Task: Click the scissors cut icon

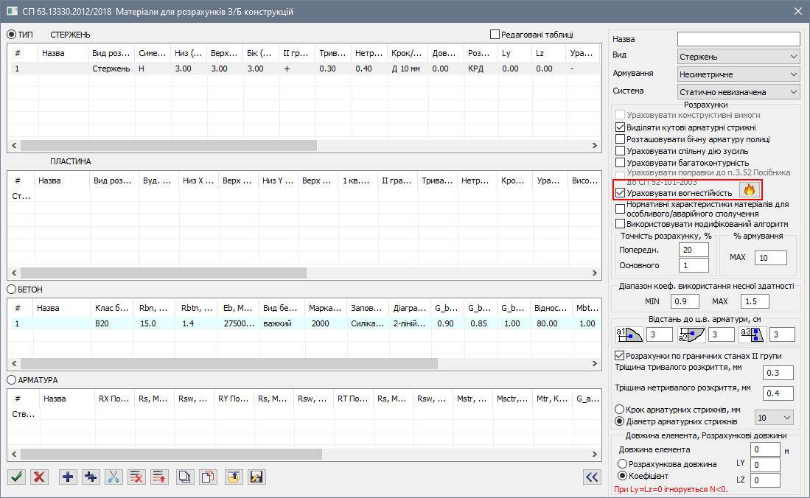Action: click(114, 477)
